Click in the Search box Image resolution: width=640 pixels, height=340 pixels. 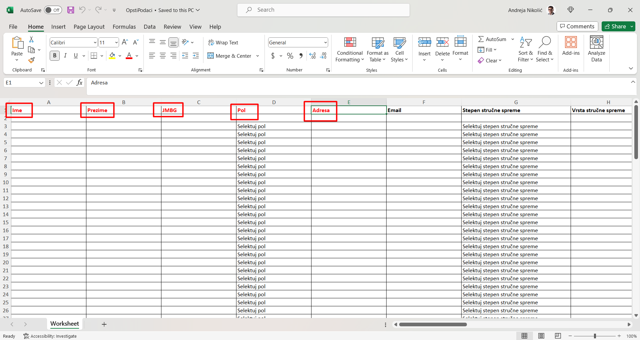point(324,10)
